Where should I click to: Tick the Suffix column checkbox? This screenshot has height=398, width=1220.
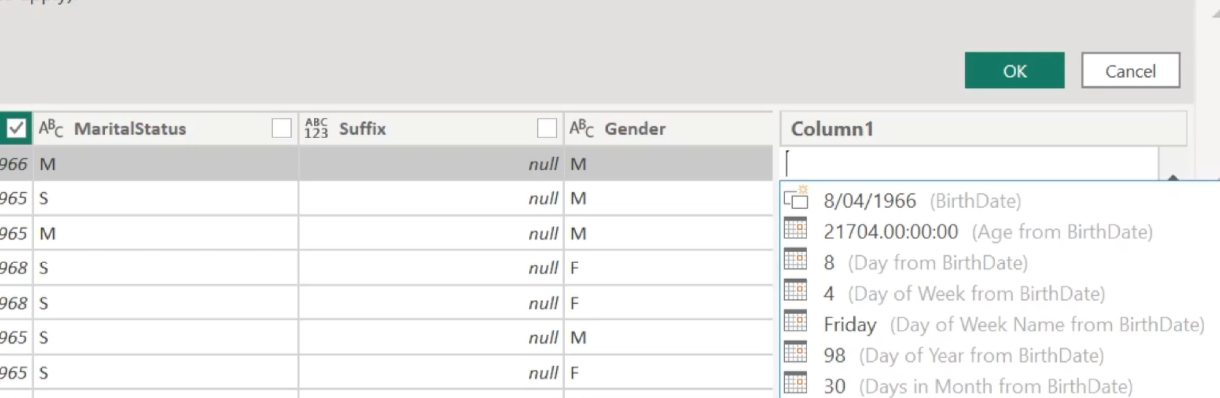546,128
